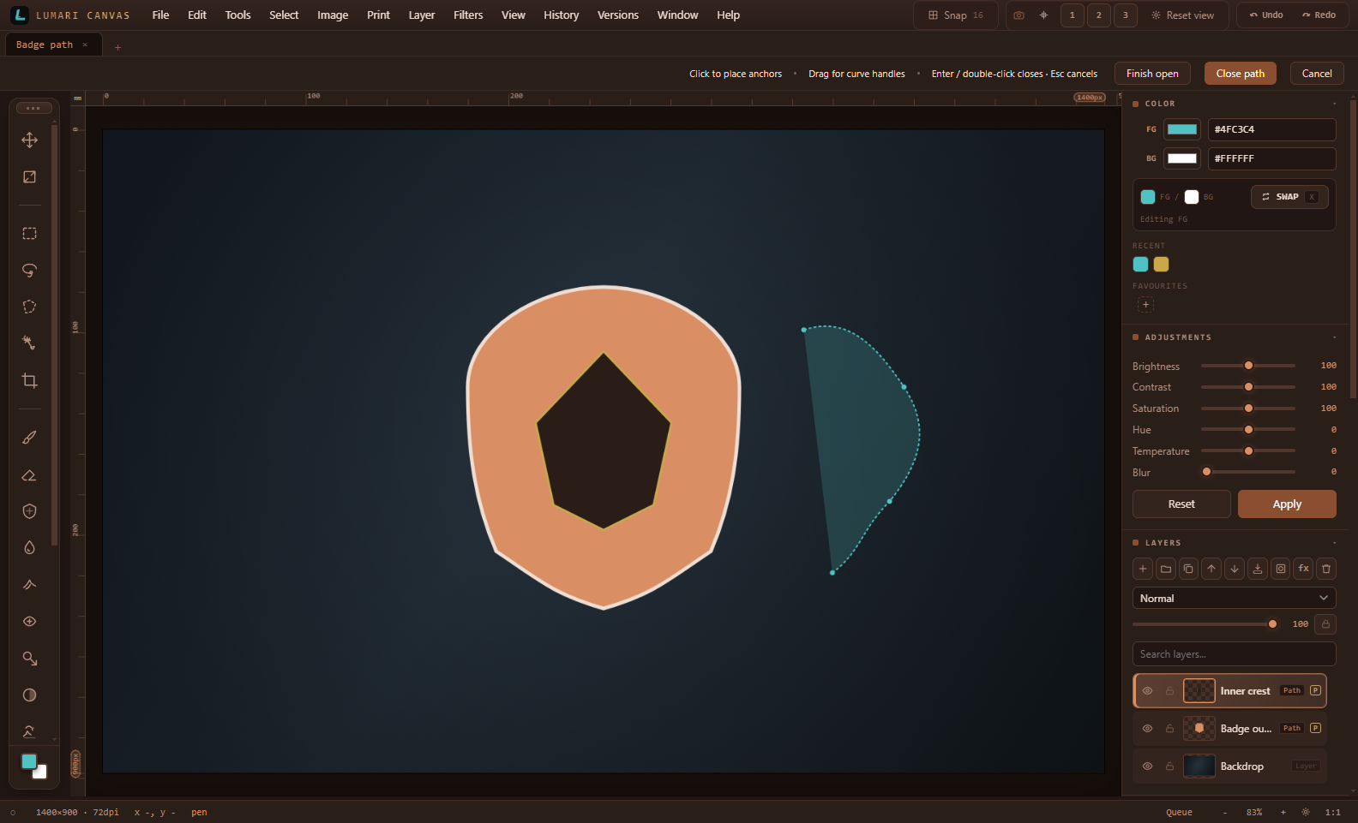Hide the Badge outline layer
Screen dimensions: 1358x823
point(1147,729)
